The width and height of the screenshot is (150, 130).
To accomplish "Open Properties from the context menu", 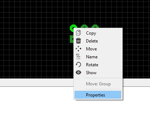I will point(98,95).
